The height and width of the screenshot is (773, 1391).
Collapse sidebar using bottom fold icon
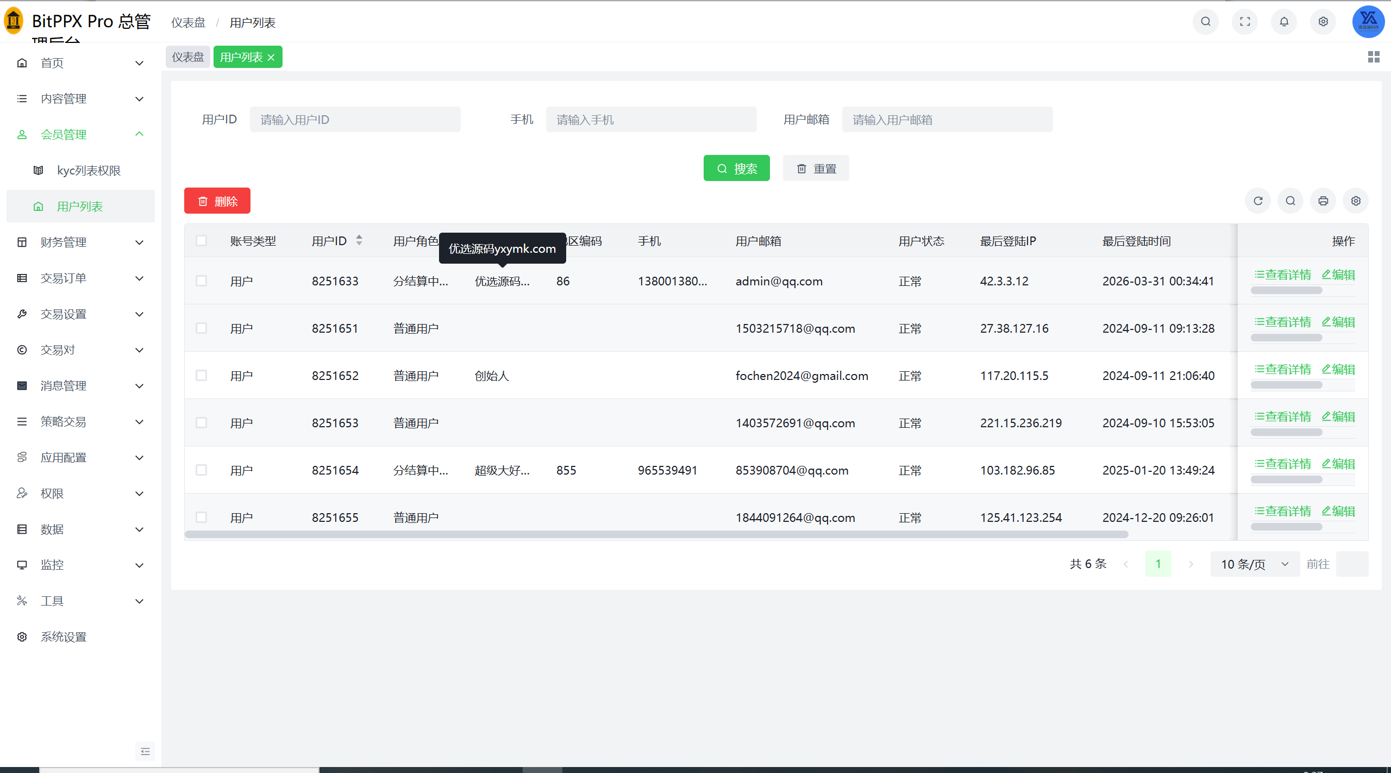[x=145, y=751]
